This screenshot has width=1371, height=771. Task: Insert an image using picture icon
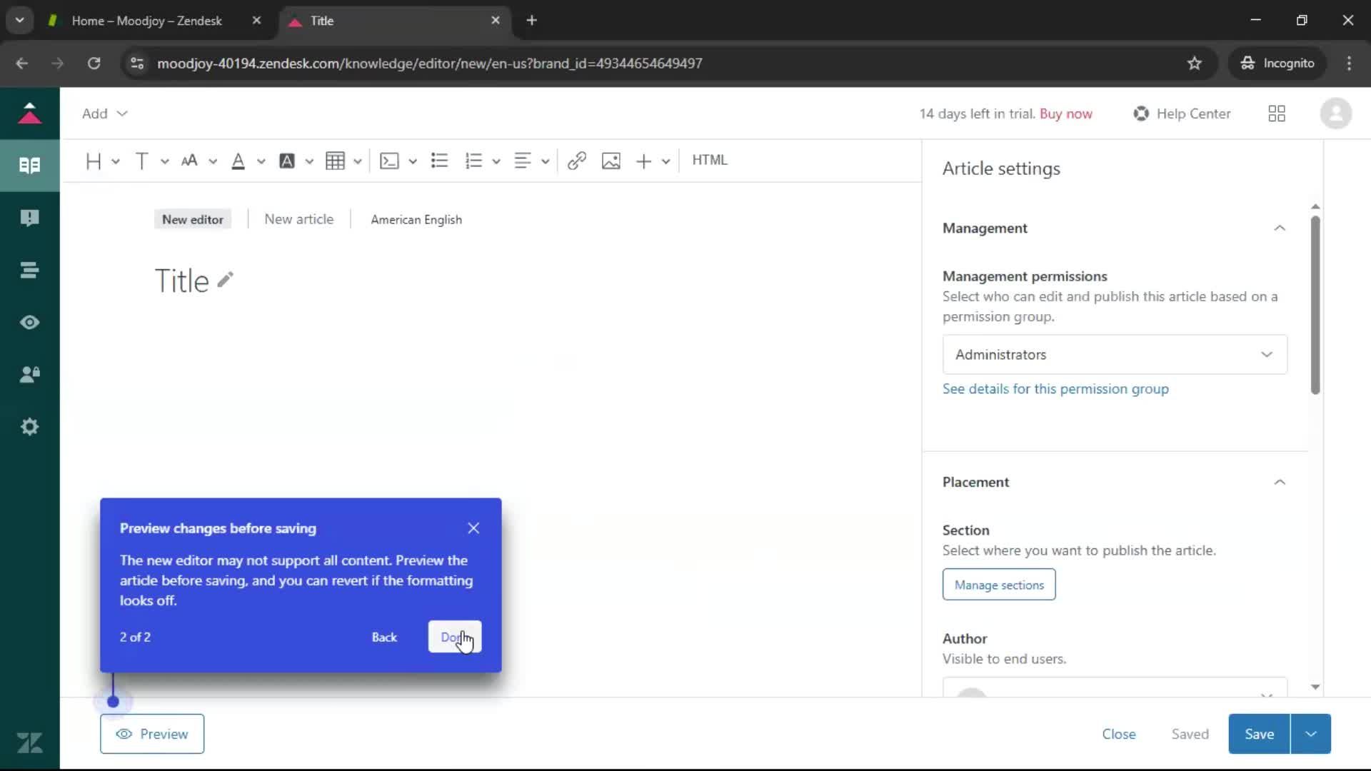pos(611,161)
